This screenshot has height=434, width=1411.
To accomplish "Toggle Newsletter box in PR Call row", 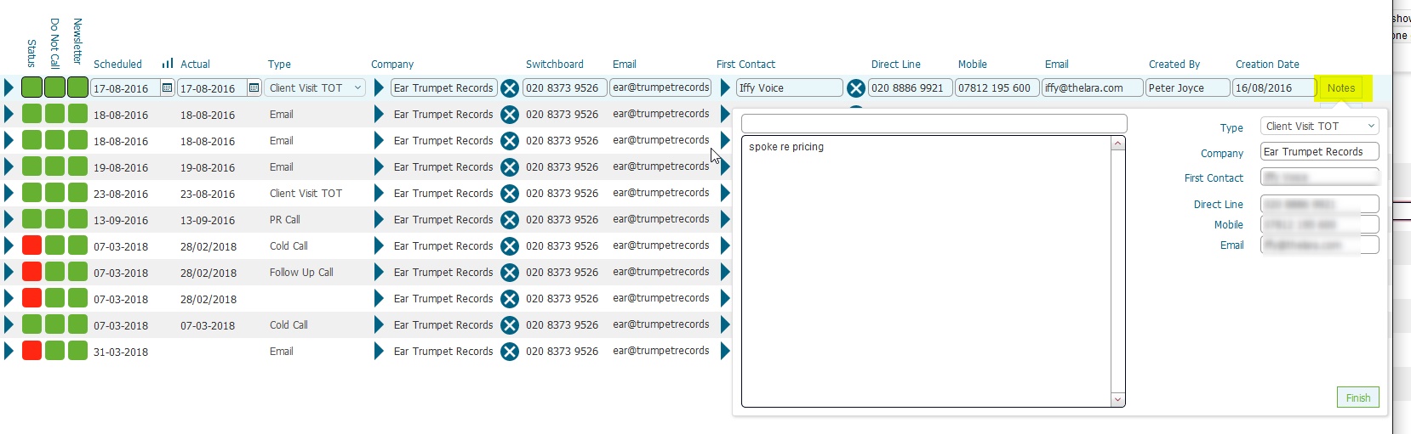I will pyautogui.click(x=77, y=220).
